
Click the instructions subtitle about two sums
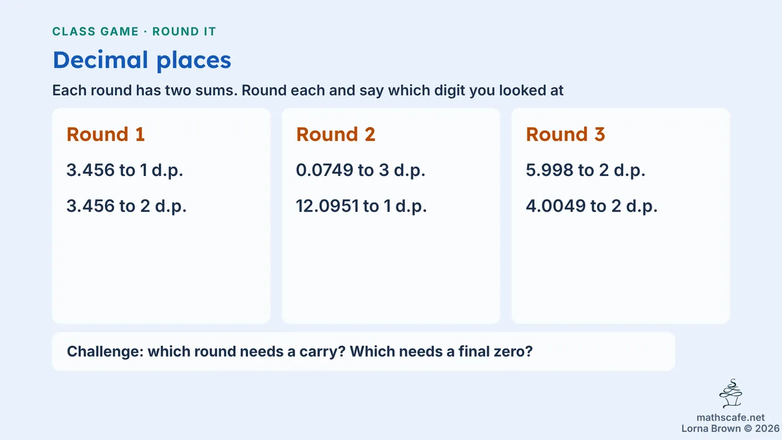[308, 90]
